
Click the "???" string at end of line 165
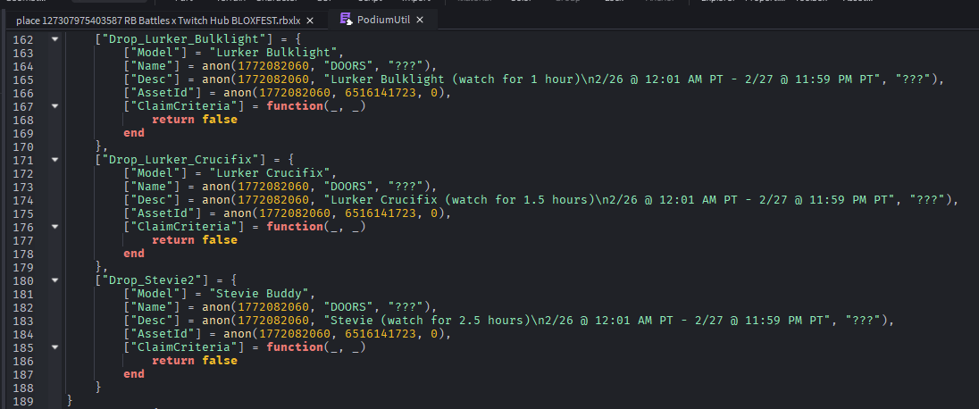pos(914,79)
